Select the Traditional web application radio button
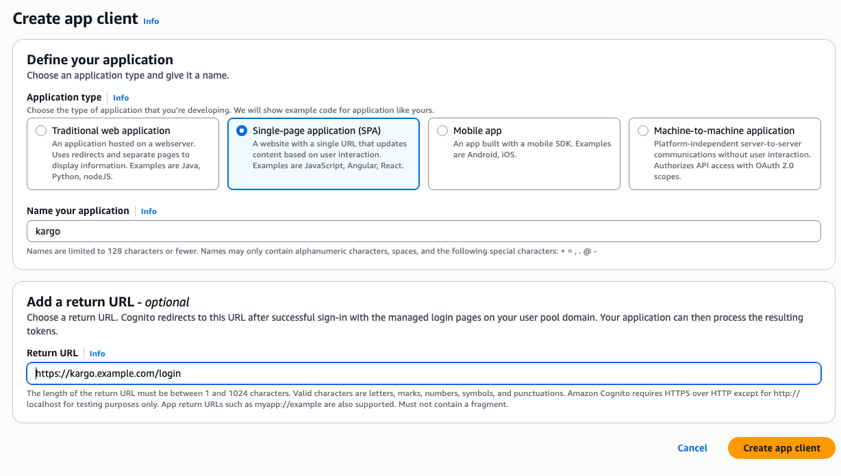The height and width of the screenshot is (476, 841). pyautogui.click(x=41, y=130)
